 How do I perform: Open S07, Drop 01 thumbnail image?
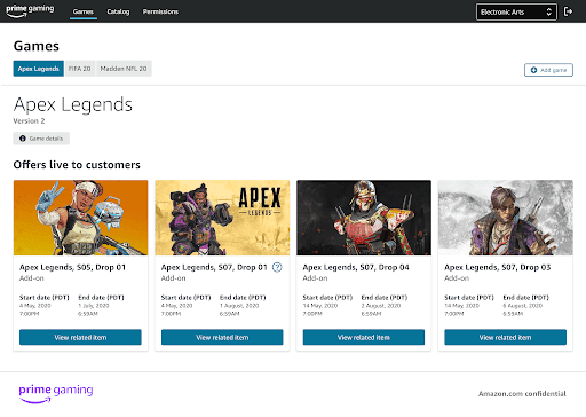[222, 218]
